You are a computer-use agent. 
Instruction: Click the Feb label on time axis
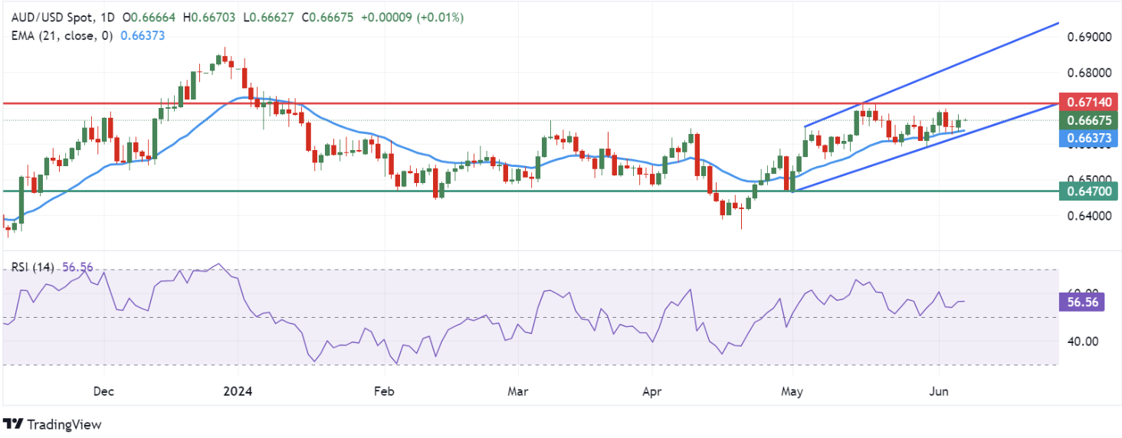pyautogui.click(x=382, y=391)
